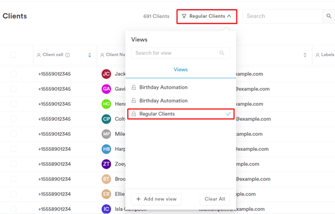The height and width of the screenshot is (214, 335).
Task: Click the Client cell column header label
Action: [x=53, y=55]
